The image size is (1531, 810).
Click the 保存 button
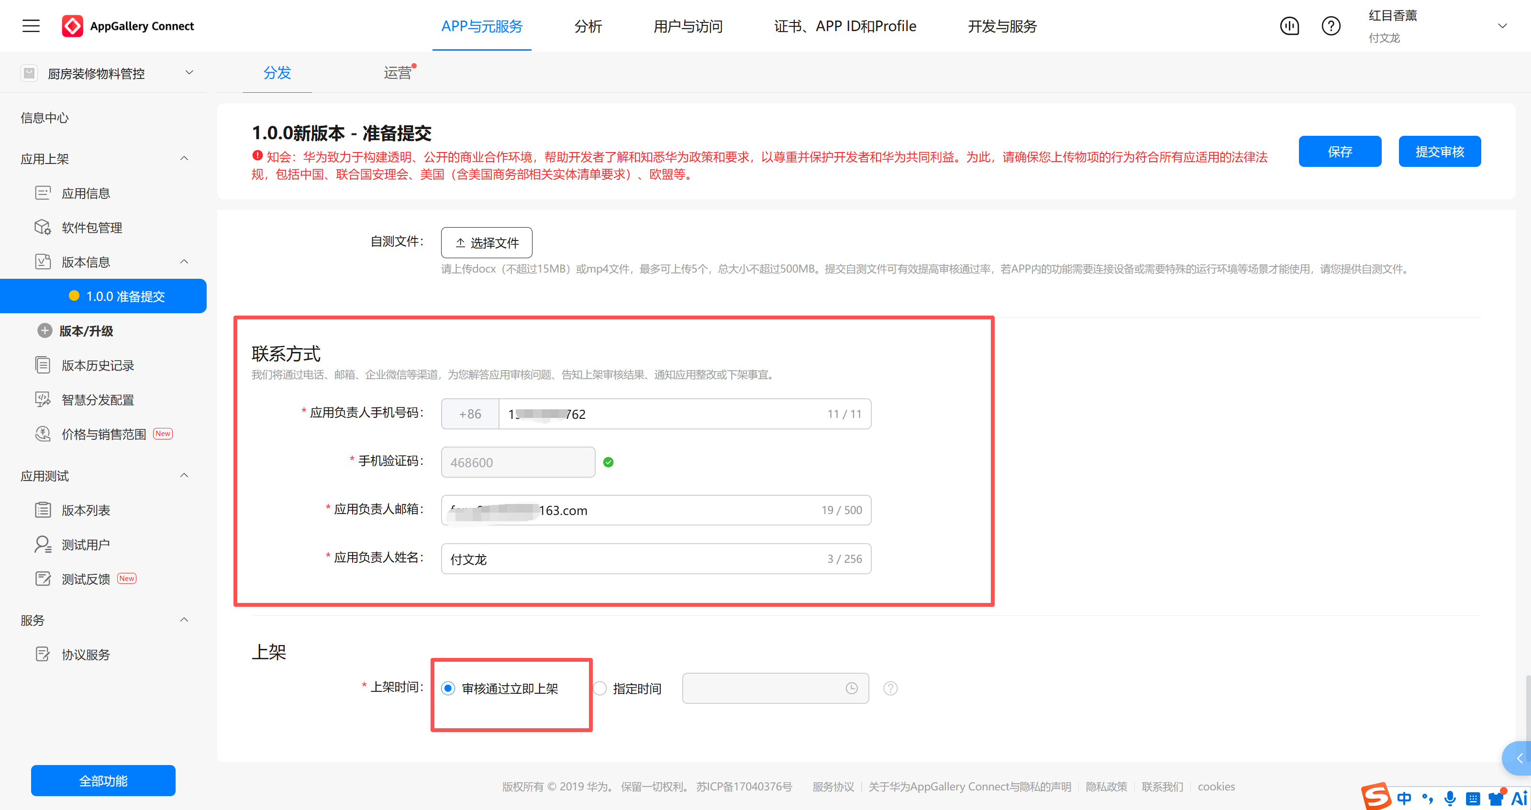(1340, 152)
